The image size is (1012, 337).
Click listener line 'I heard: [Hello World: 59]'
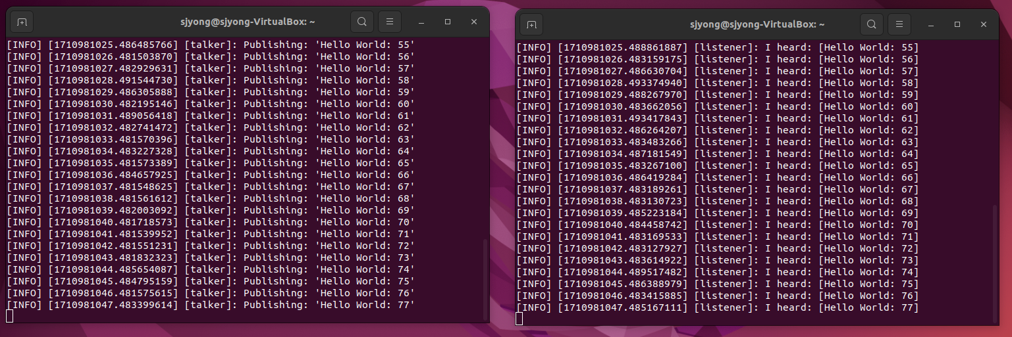point(717,95)
